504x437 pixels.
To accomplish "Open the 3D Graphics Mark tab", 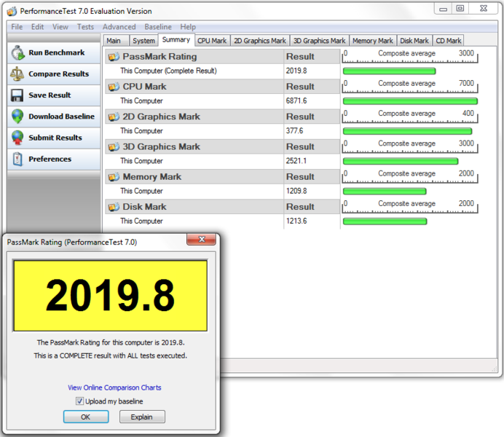I will [319, 41].
